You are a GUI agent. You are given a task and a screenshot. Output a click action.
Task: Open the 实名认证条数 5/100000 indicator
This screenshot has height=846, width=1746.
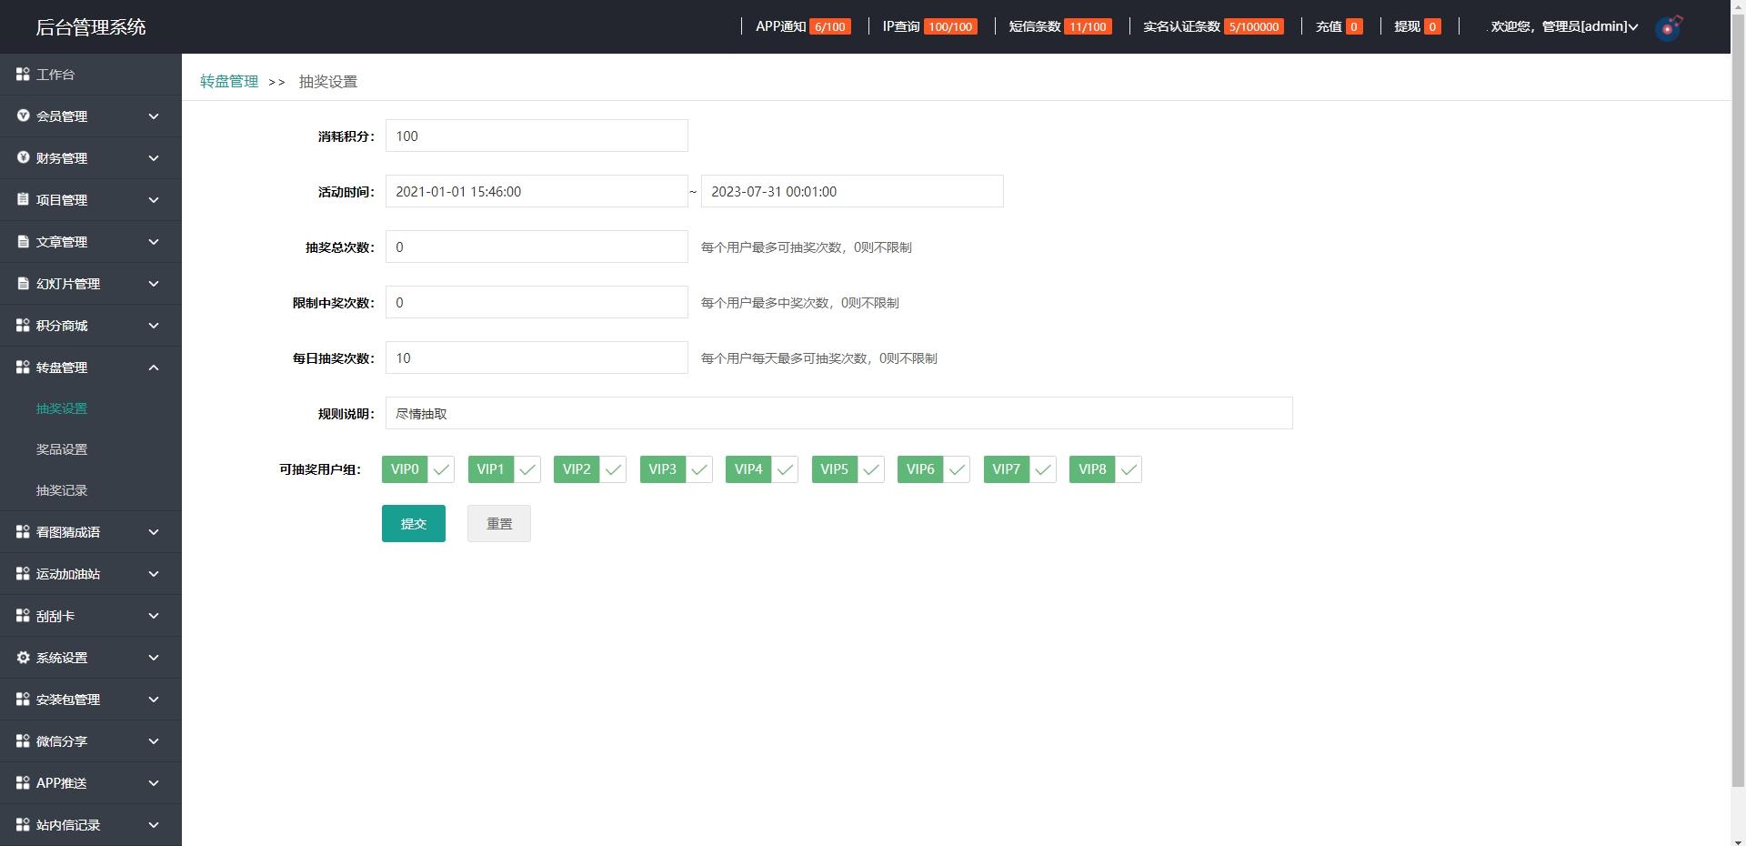(x=1213, y=26)
